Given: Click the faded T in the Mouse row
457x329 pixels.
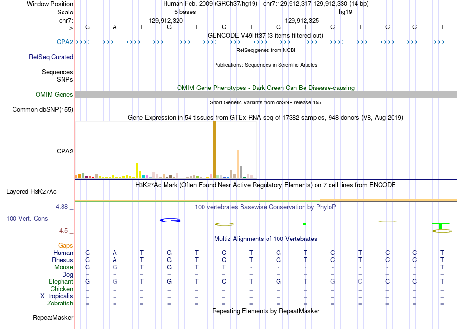Looking at the screenshot, I should tap(224, 267).
